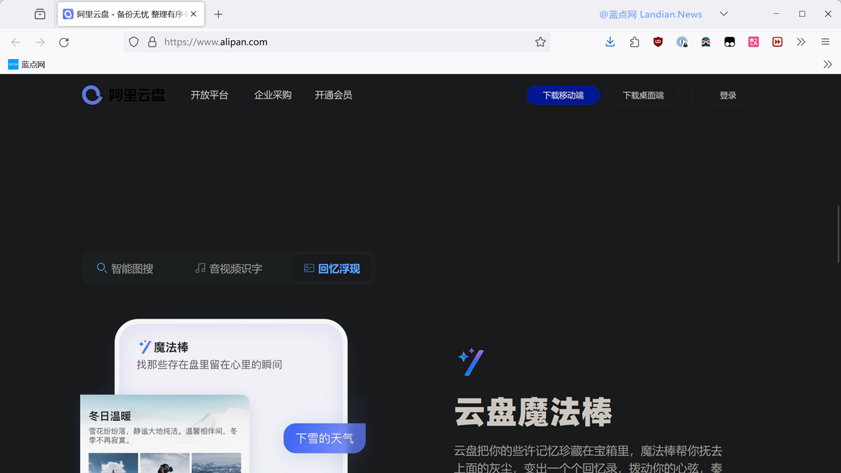Select the 阿里云盘 browser tab
The width and height of the screenshot is (841, 473).
(131, 14)
